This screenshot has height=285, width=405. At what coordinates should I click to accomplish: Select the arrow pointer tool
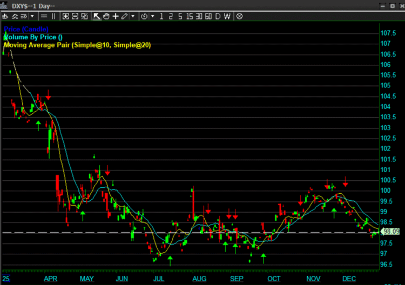click(97, 16)
